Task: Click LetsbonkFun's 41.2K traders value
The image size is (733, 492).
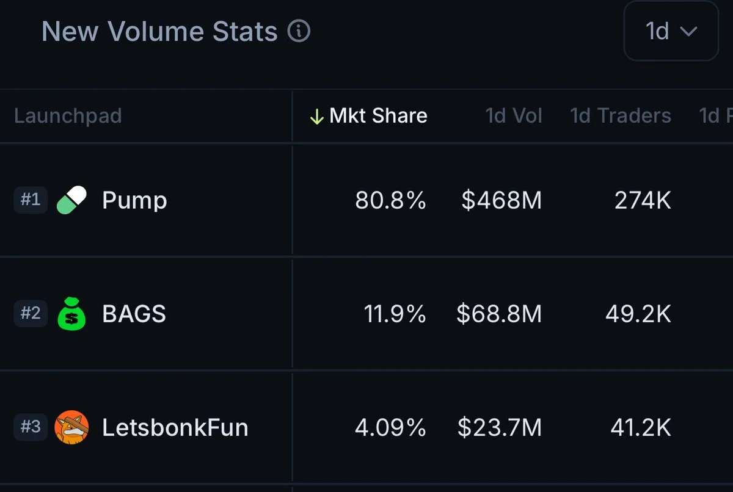Action: pos(641,427)
